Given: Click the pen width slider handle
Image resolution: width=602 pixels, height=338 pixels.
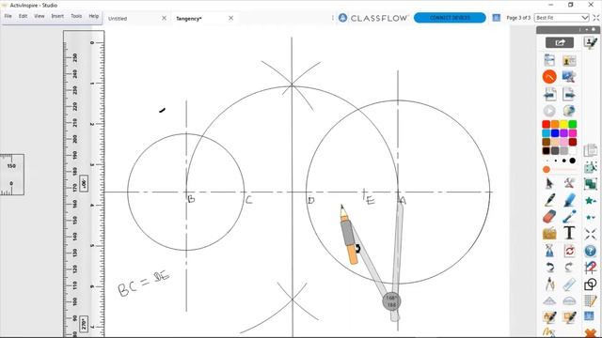Looking at the screenshot, I should 547,169.
